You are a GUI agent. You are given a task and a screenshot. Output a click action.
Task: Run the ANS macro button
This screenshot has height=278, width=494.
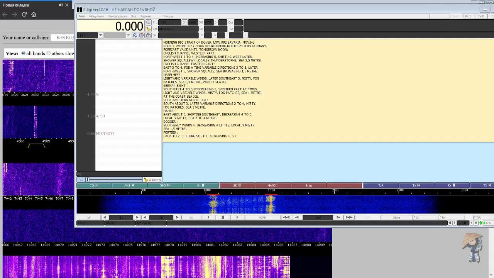click(129, 185)
